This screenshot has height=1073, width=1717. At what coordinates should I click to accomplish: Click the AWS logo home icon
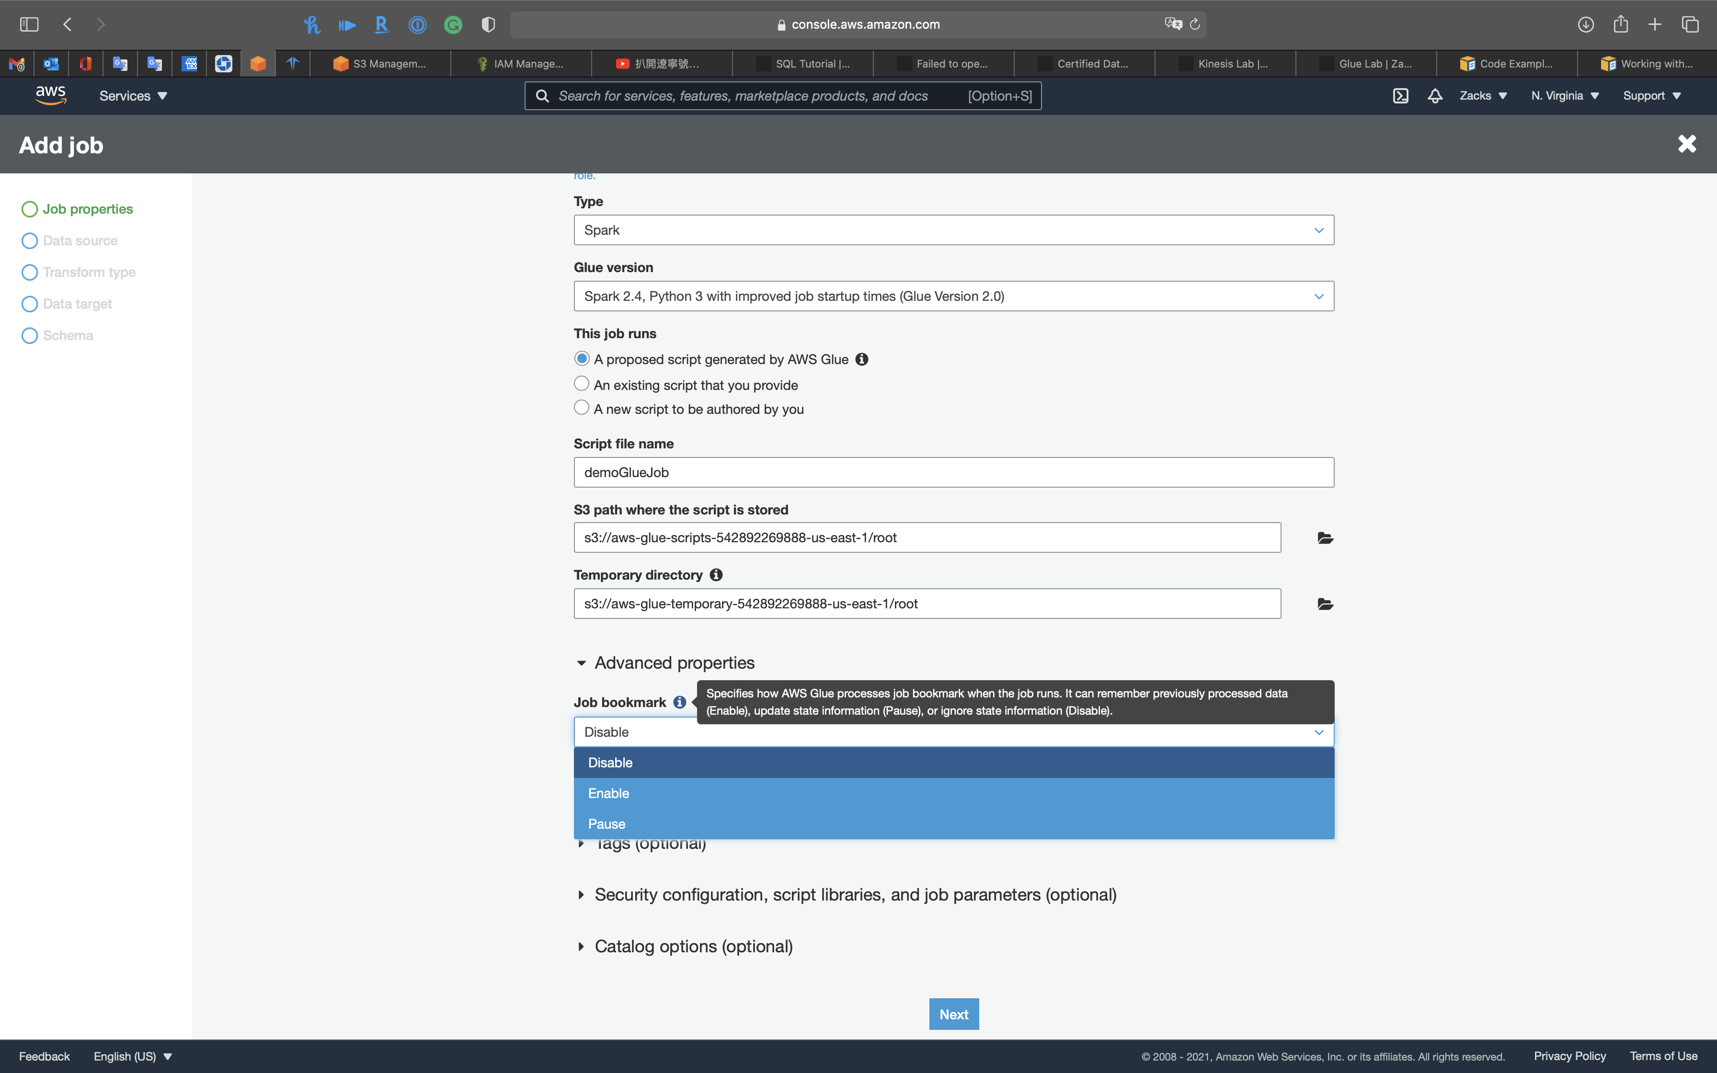click(x=51, y=95)
